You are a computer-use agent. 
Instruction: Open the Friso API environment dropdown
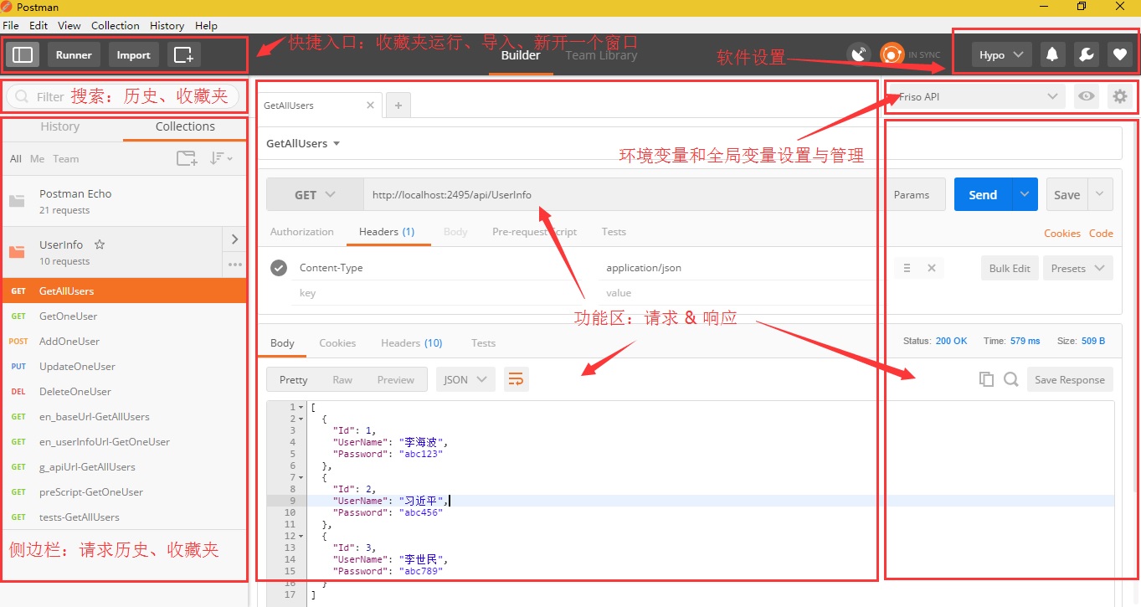[x=976, y=97]
